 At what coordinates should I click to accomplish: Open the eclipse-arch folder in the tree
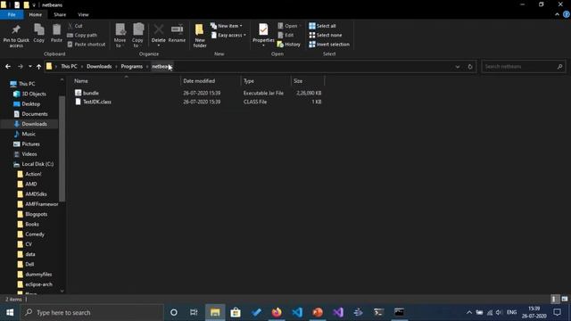(38, 284)
